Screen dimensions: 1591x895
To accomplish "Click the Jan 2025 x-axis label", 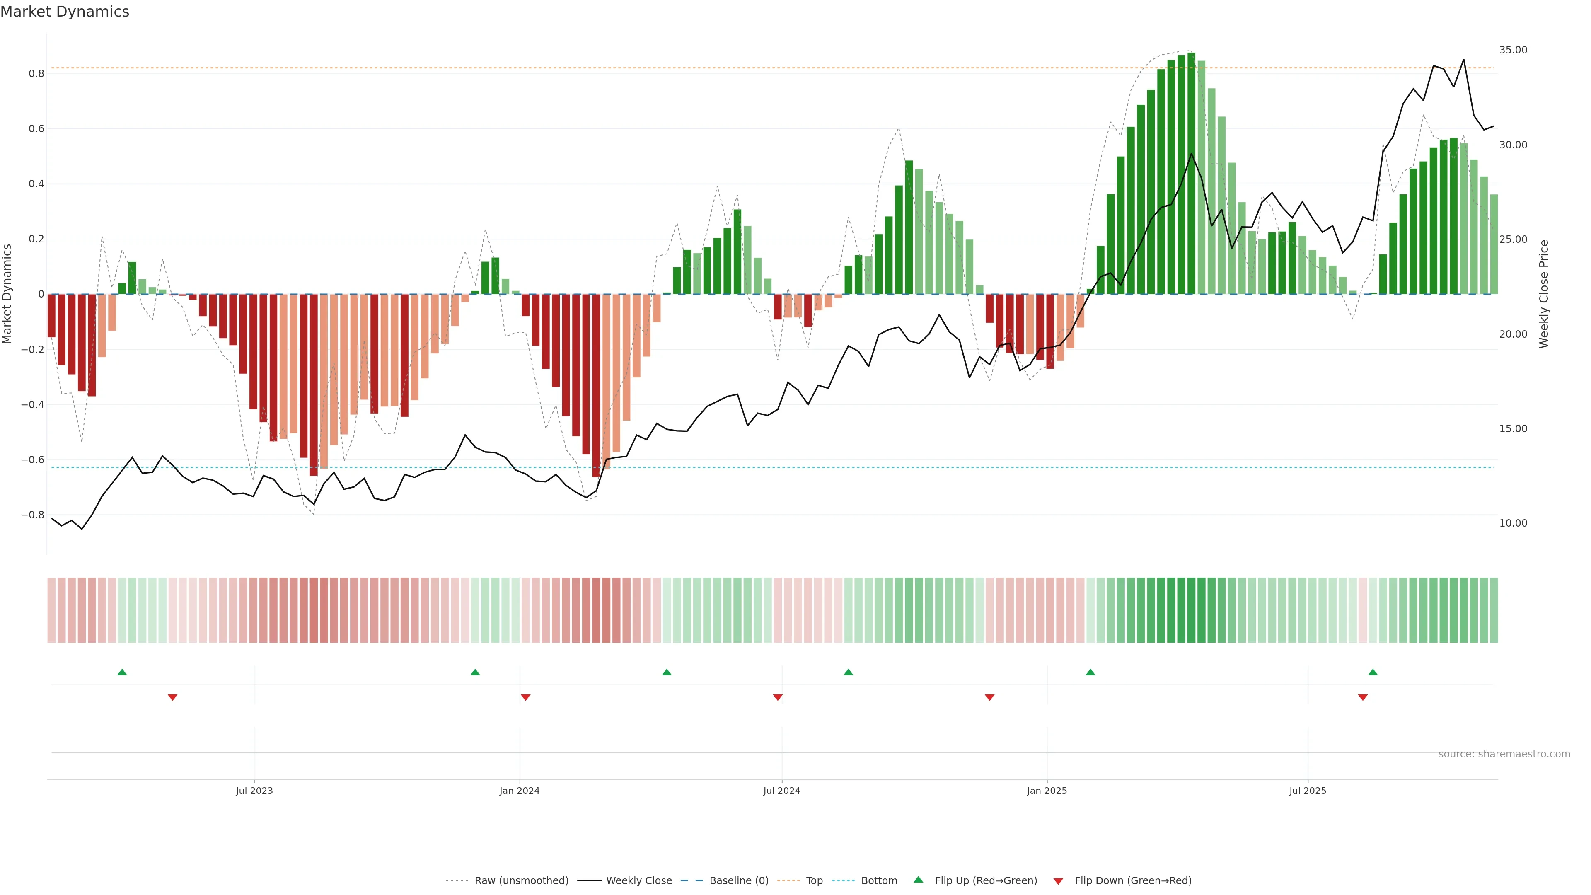I will (x=1046, y=791).
